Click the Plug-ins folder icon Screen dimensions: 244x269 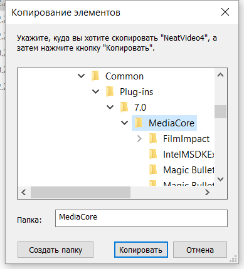tap(110, 92)
